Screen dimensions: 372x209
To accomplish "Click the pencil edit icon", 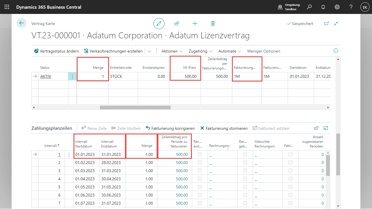I will click(159, 24).
